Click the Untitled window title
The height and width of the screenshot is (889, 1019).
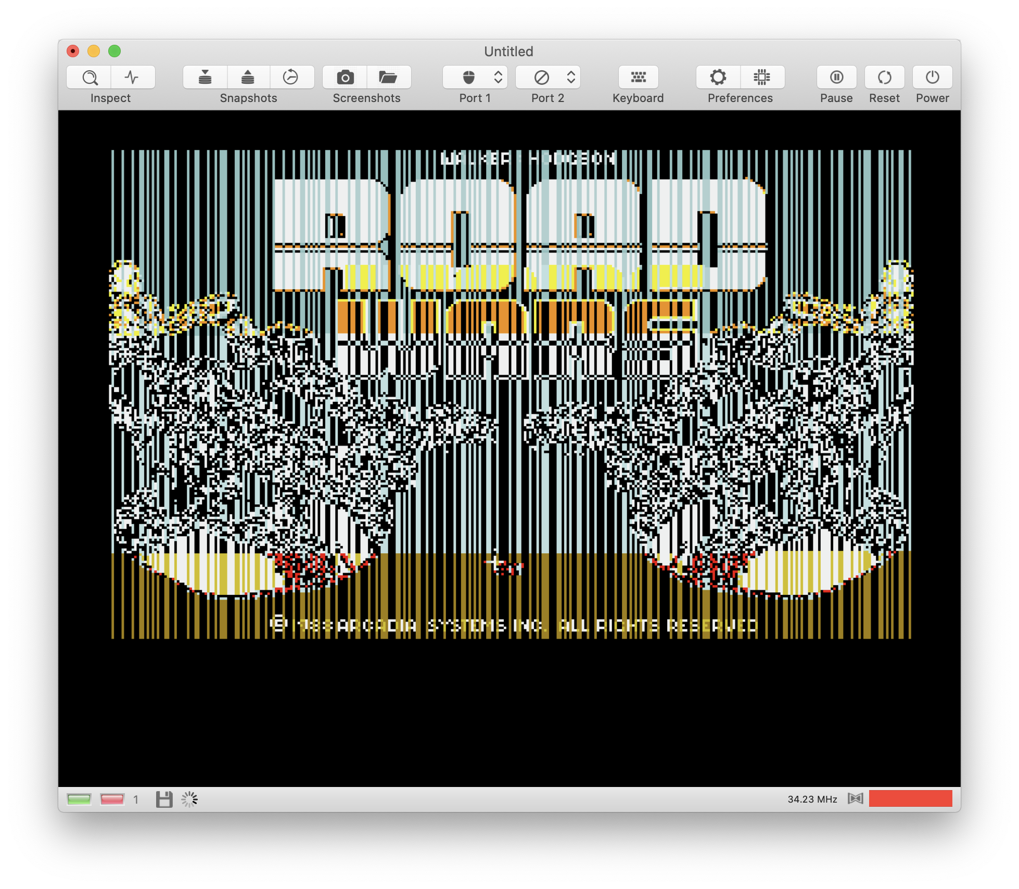(x=508, y=52)
